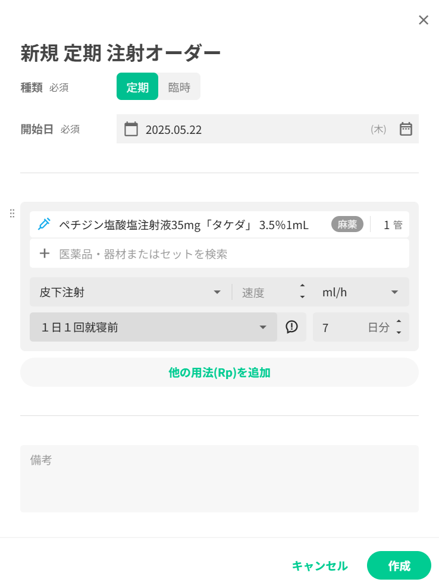This screenshot has width=439, height=582.
Task: Click the 医薬品・器材またはセットを検索 search field
Action: tap(232, 254)
